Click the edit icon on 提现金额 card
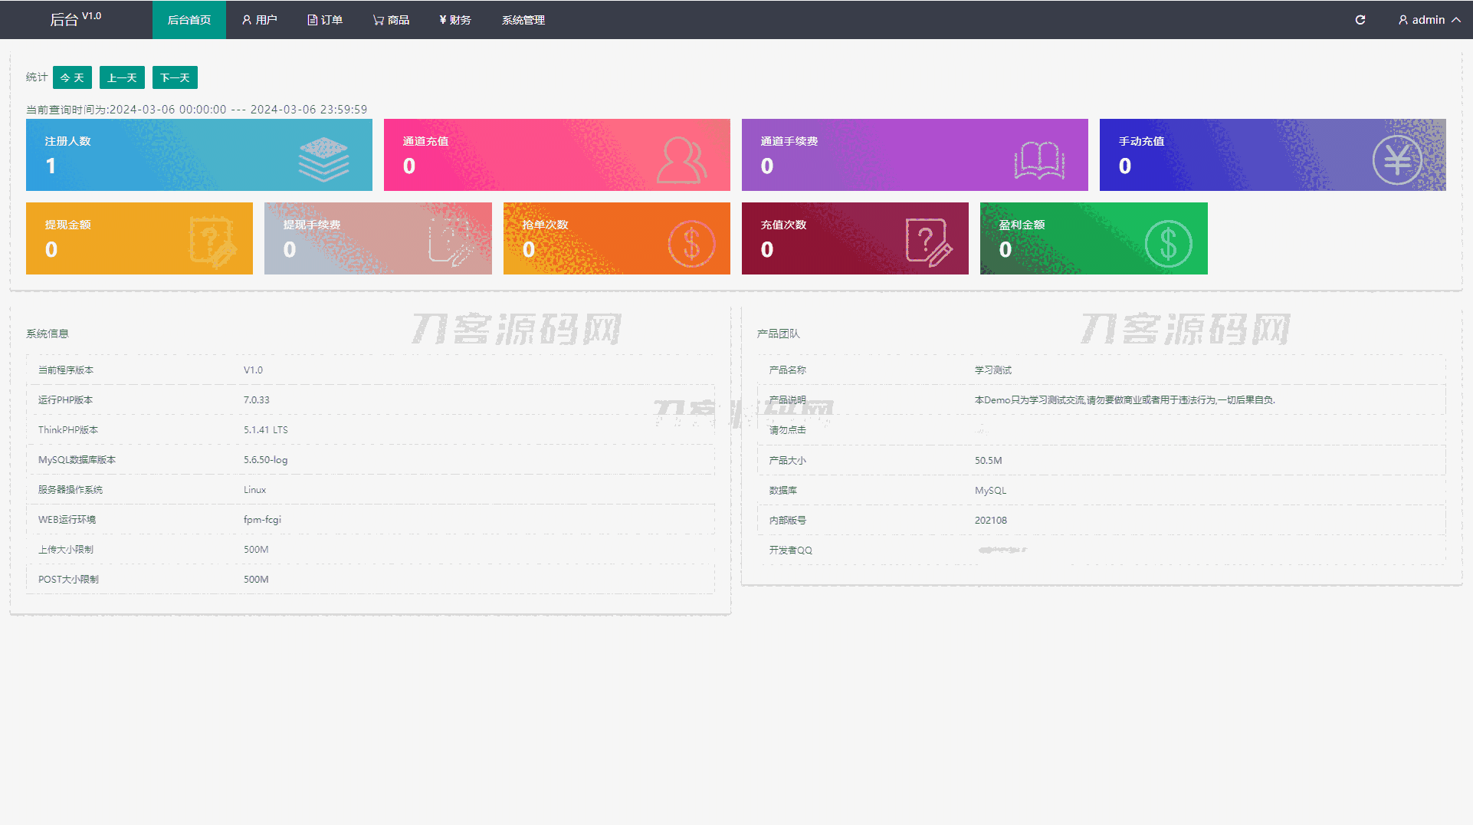The height and width of the screenshot is (825, 1473). tap(213, 242)
